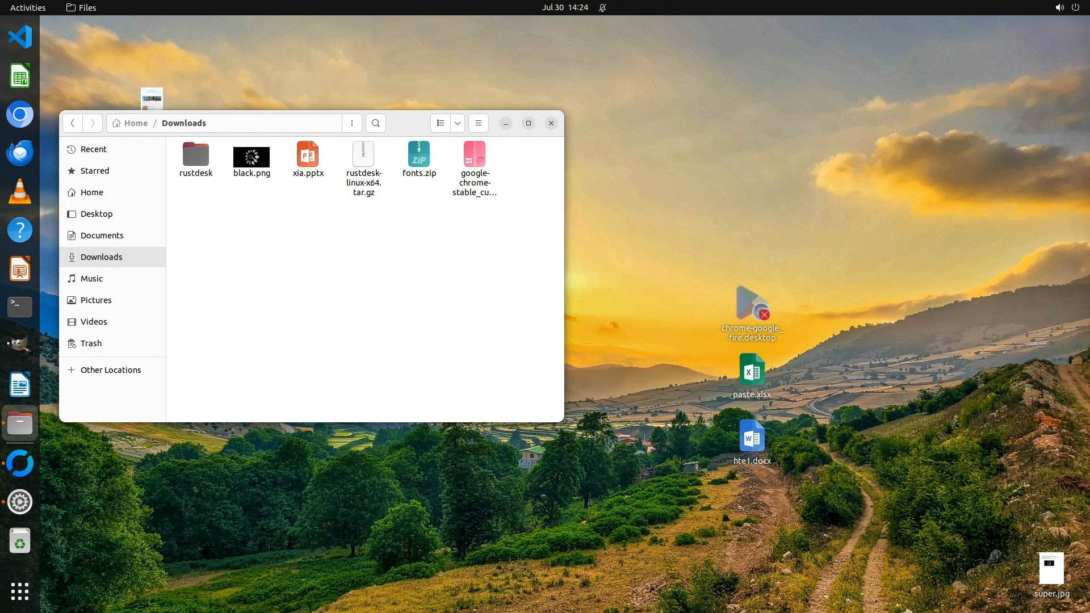Go forward with the forward arrow

tap(93, 123)
